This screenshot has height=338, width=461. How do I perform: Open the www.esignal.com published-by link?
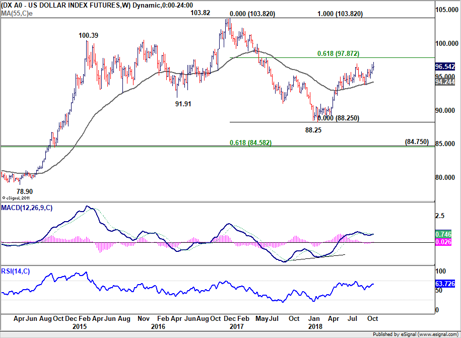coord(438,334)
